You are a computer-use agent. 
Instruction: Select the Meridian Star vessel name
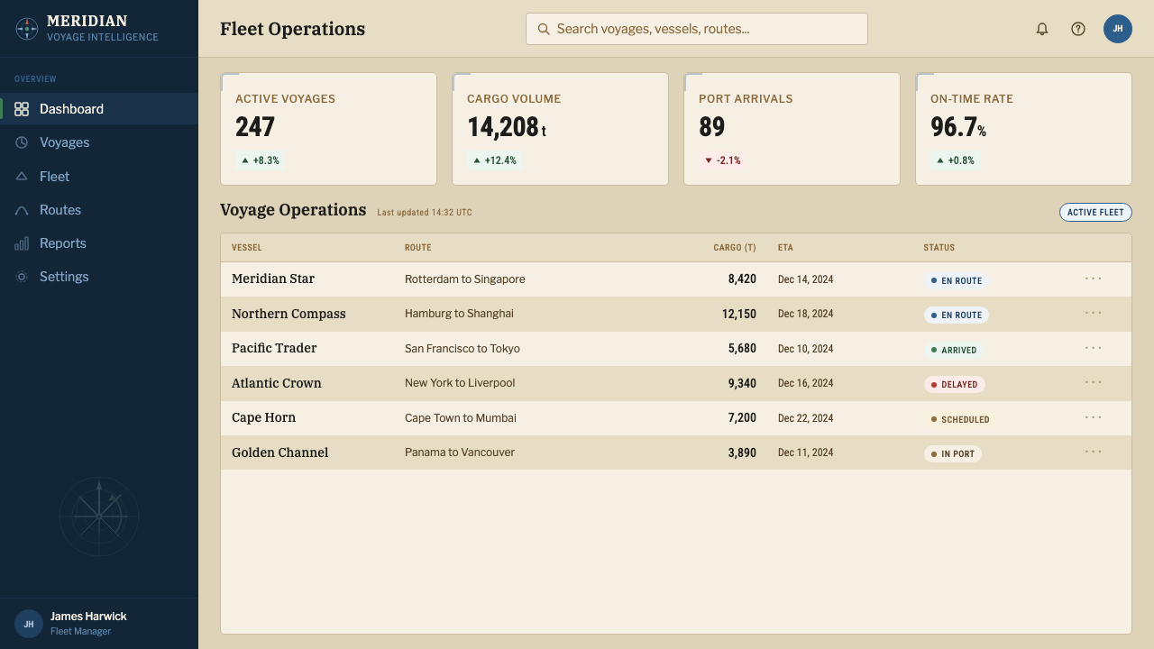click(x=273, y=279)
